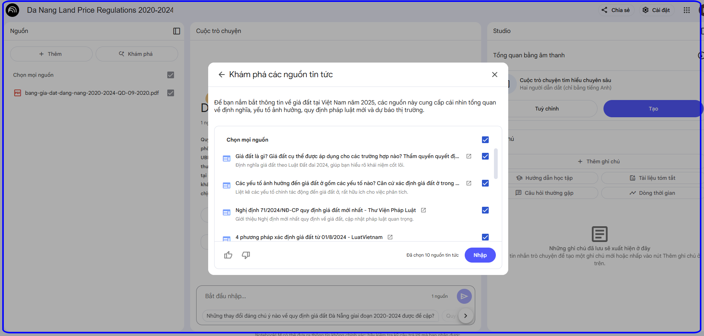Go back using the dialog's arrow icon
This screenshot has width=704, height=336.
pos(222,75)
